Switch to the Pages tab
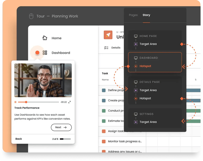 [133, 15]
